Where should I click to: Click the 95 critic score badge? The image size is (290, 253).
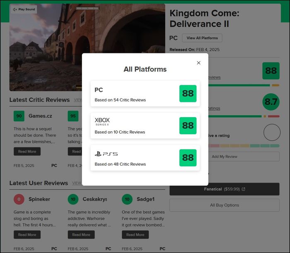pyautogui.click(x=73, y=116)
